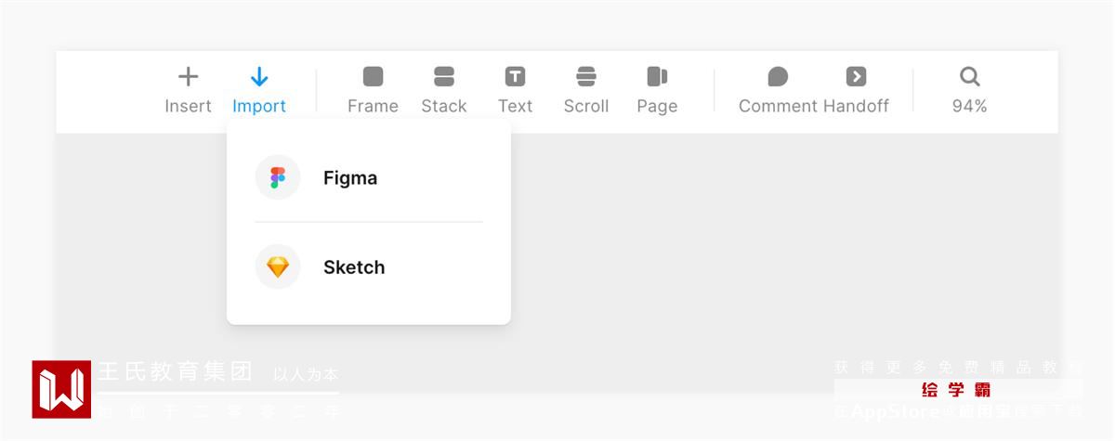
Task: Click the Handoff text label
Action: click(x=856, y=106)
